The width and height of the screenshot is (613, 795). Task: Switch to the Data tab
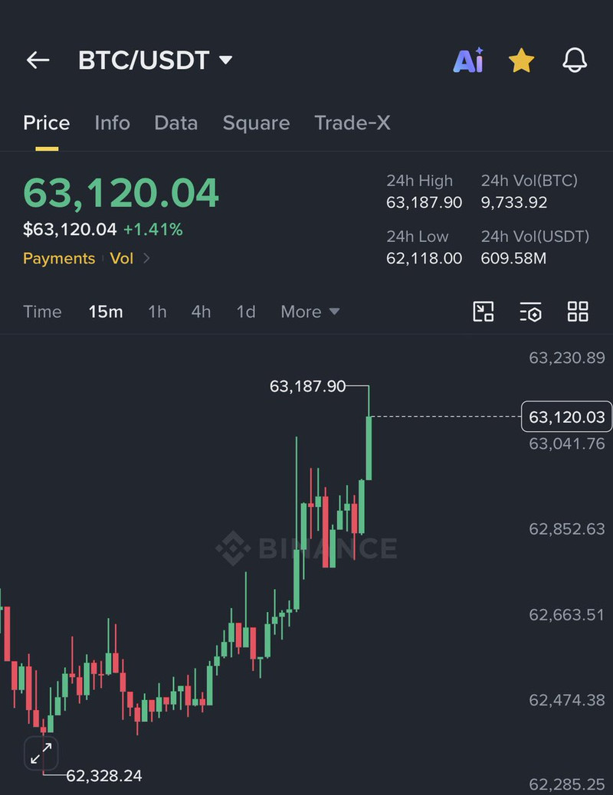point(175,123)
